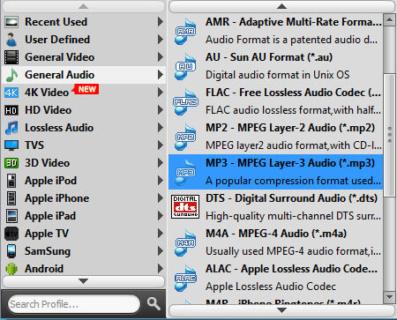Click 'Apple Lossless Audio Codec' description text

click(x=271, y=287)
